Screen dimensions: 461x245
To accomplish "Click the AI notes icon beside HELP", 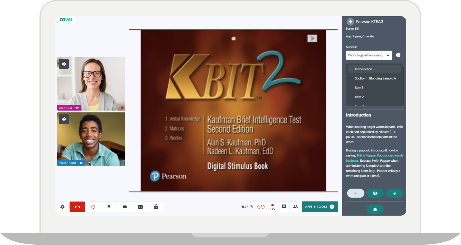I will click(261, 207).
